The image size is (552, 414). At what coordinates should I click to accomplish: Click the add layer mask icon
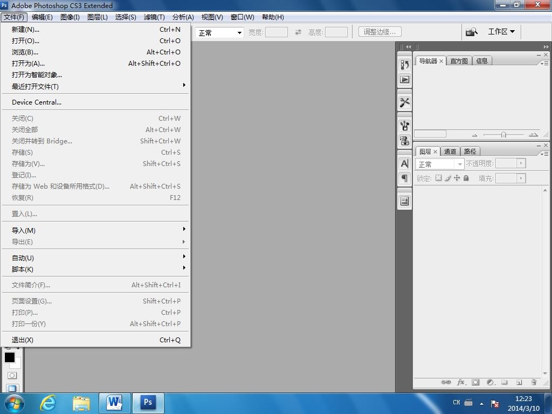pos(475,382)
